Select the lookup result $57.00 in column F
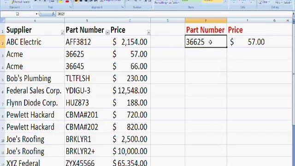The image size is (295, 166). click(248, 41)
